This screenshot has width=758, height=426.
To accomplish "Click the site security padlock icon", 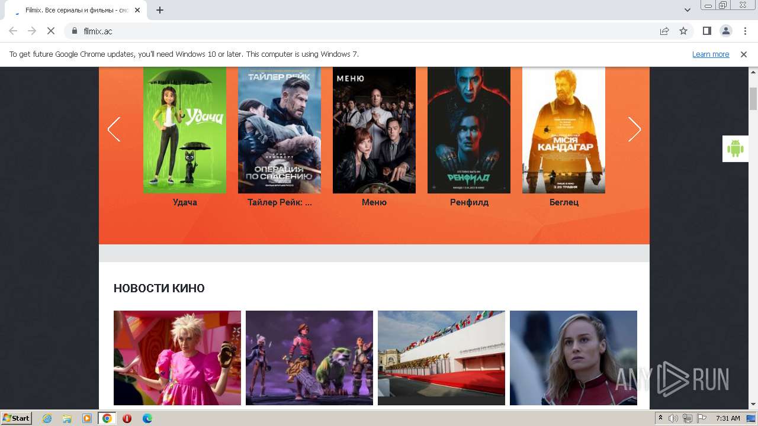I will 74,31.
